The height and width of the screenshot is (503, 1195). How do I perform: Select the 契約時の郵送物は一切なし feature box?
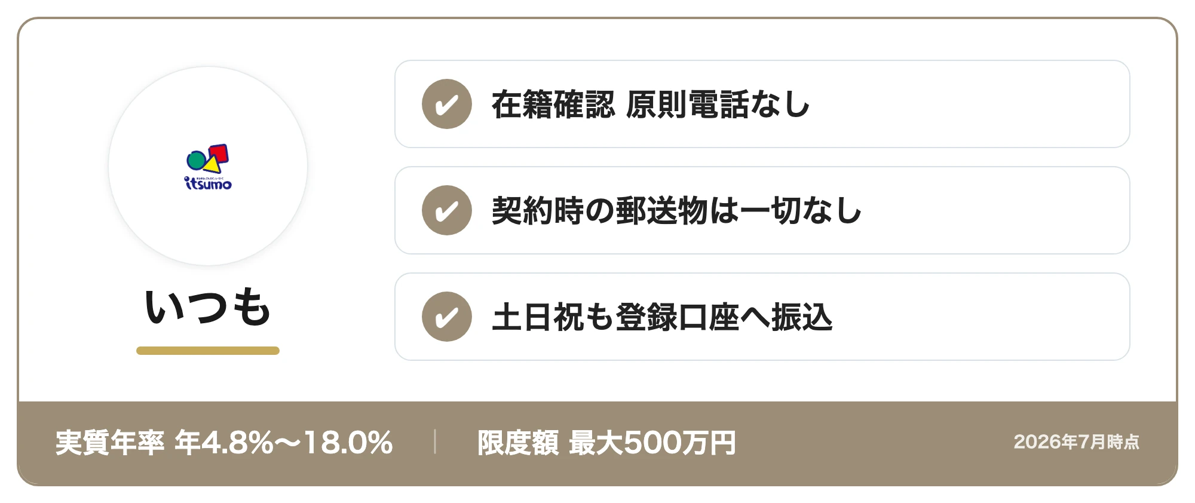point(762,210)
